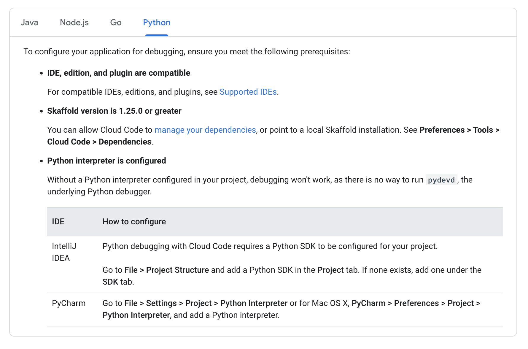Click the SDK tab mention in the table
This screenshot has width=528, height=349.
(x=110, y=282)
